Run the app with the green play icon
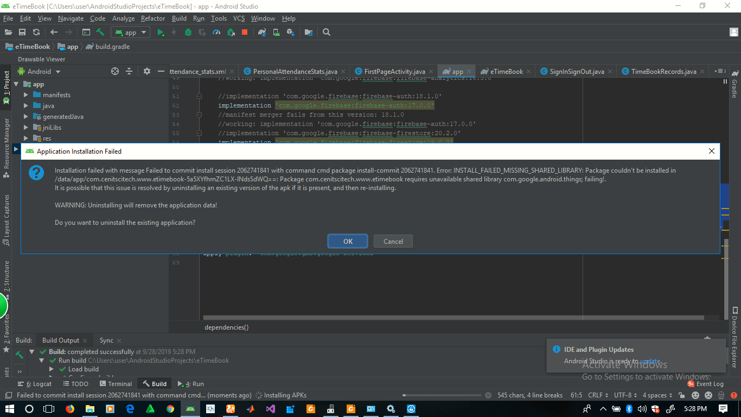 [161, 32]
